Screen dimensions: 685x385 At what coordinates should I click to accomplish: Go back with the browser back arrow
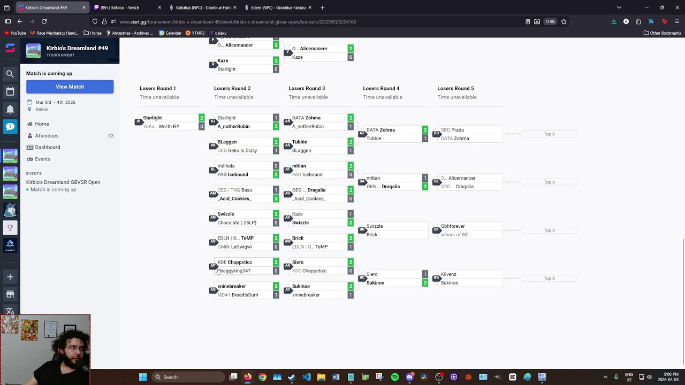click(20, 21)
